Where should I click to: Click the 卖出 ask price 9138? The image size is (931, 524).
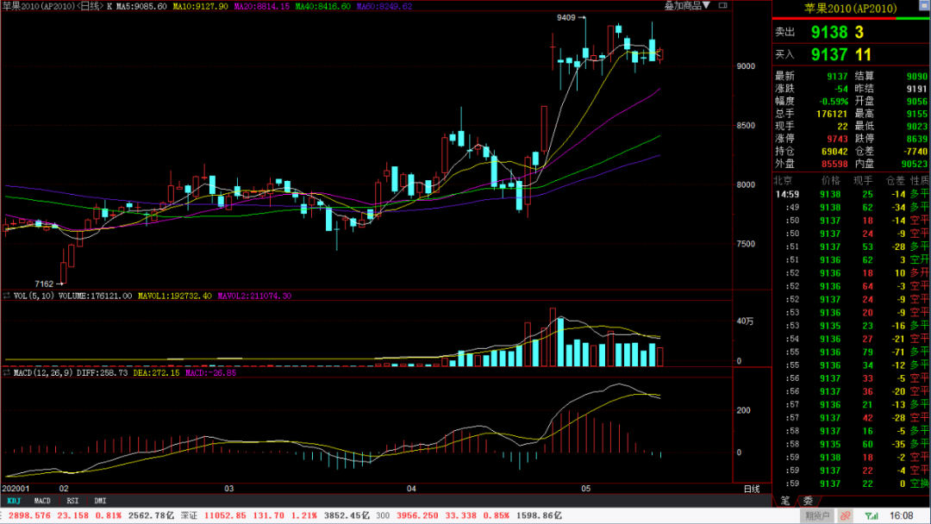(x=829, y=32)
